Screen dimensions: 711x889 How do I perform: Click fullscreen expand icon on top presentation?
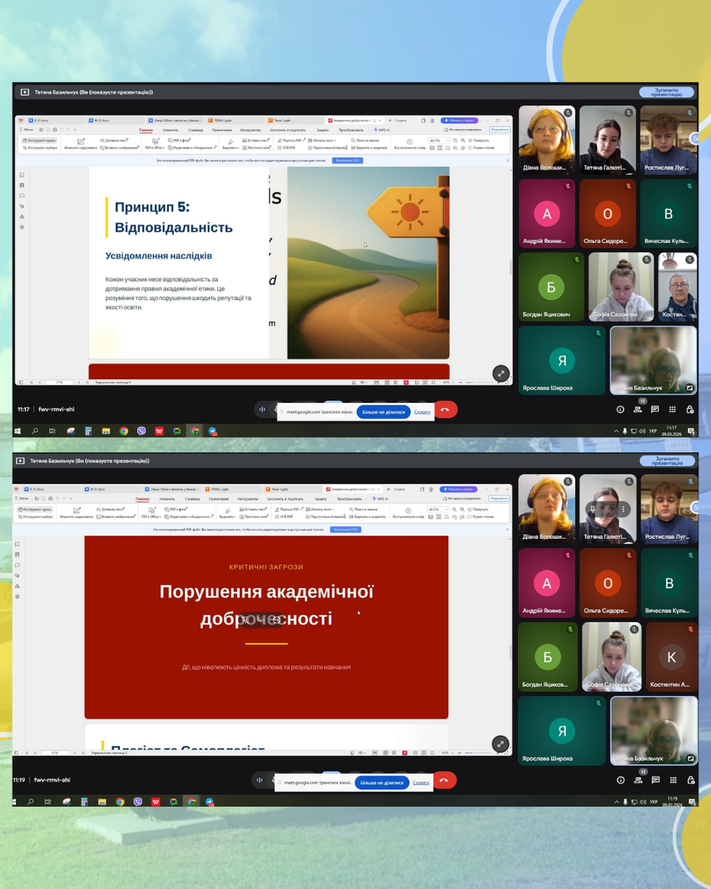pos(500,373)
